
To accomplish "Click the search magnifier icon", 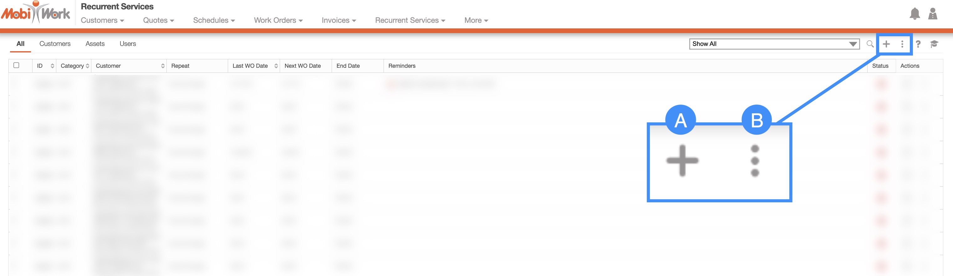I will pos(870,44).
